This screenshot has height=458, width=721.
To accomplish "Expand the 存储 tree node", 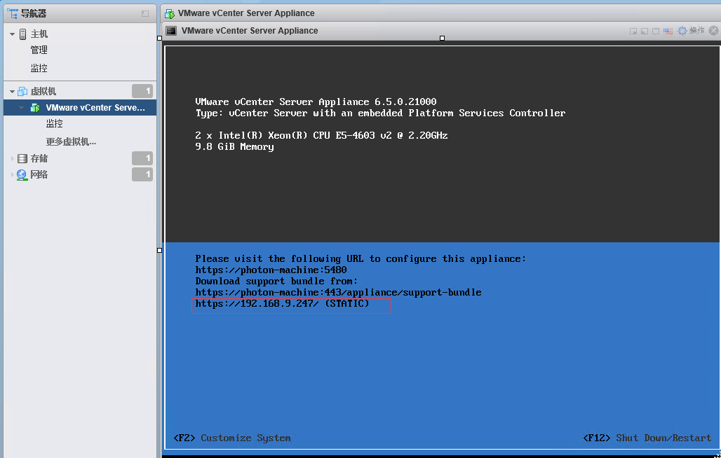I will click(x=13, y=159).
